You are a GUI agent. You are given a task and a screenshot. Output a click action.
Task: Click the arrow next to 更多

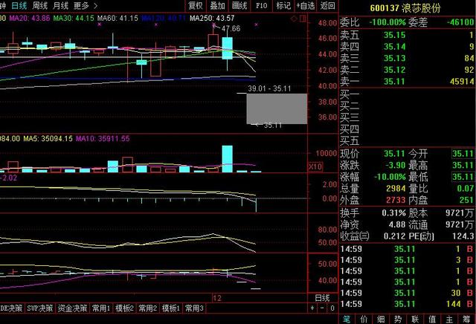[96, 5]
